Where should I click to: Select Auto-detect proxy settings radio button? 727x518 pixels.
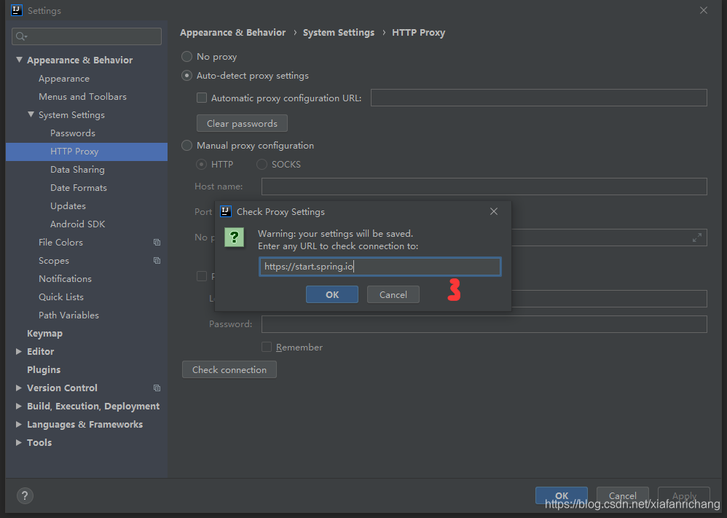click(186, 76)
